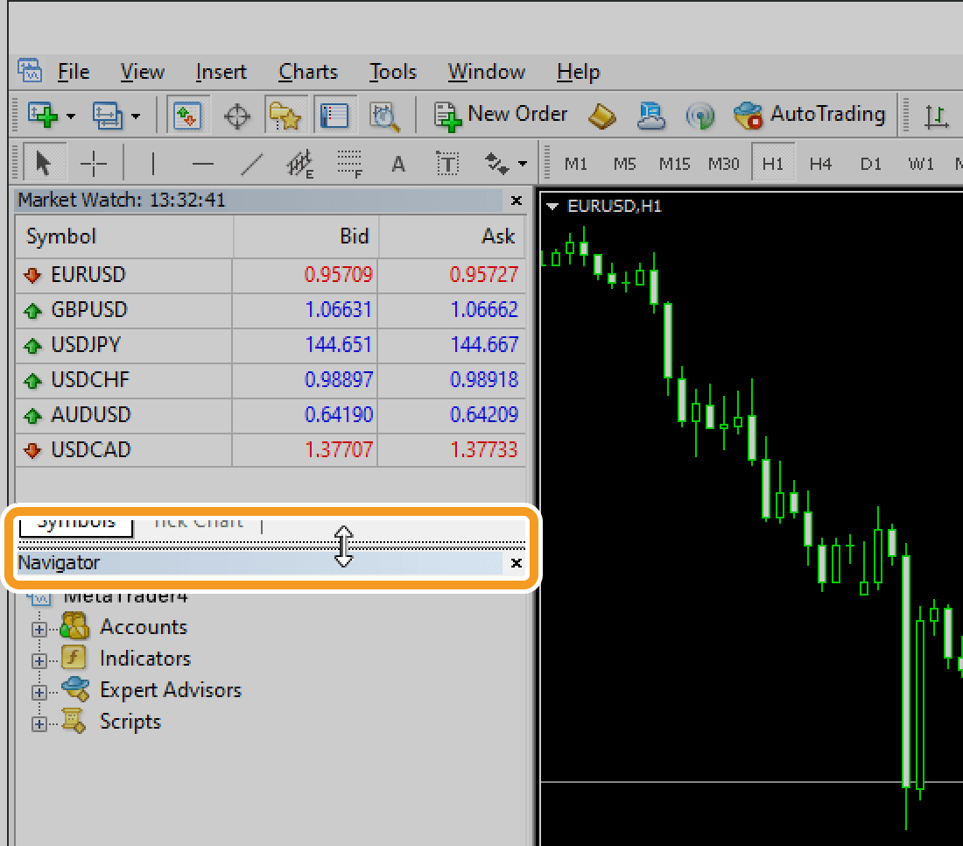Expand Expert Advisors in Navigator
This screenshot has width=963, height=846.
(x=39, y=690)
